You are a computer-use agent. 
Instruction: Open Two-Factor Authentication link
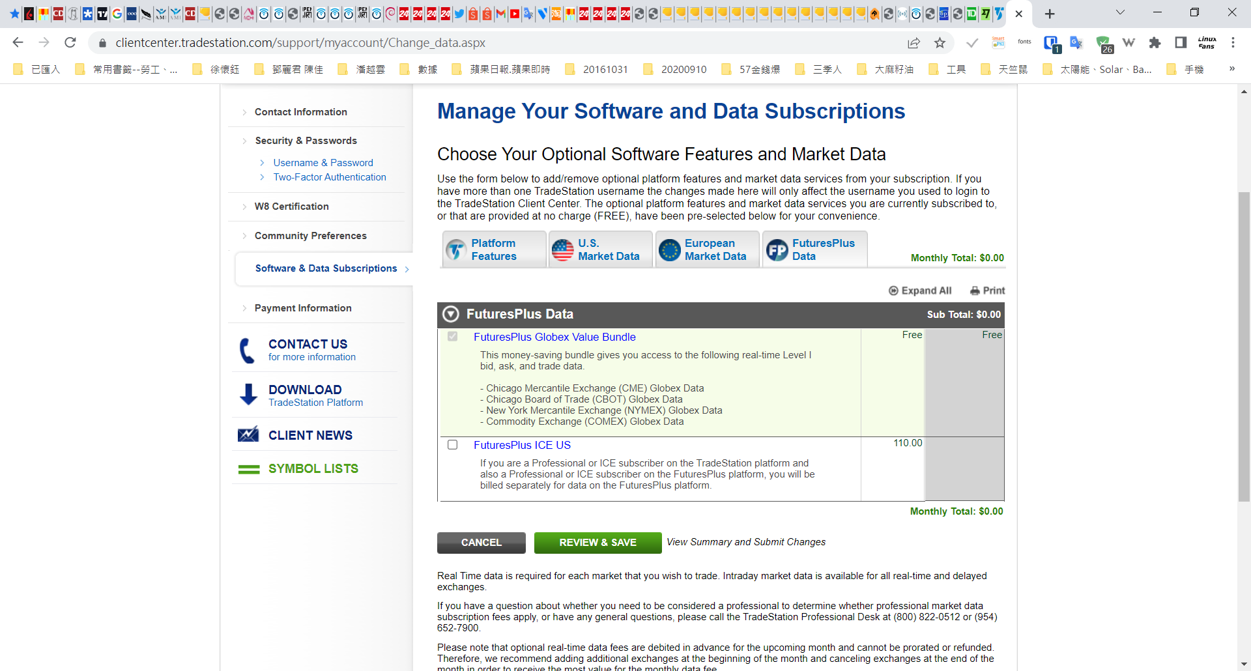[x=330, y=177]
